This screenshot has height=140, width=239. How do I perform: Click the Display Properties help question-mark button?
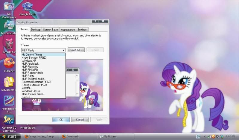click(x=95, y=21)
